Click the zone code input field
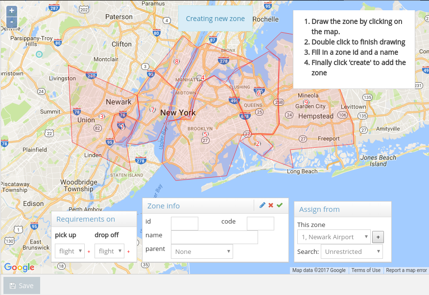The image size is (429, 295). (261, 224)
